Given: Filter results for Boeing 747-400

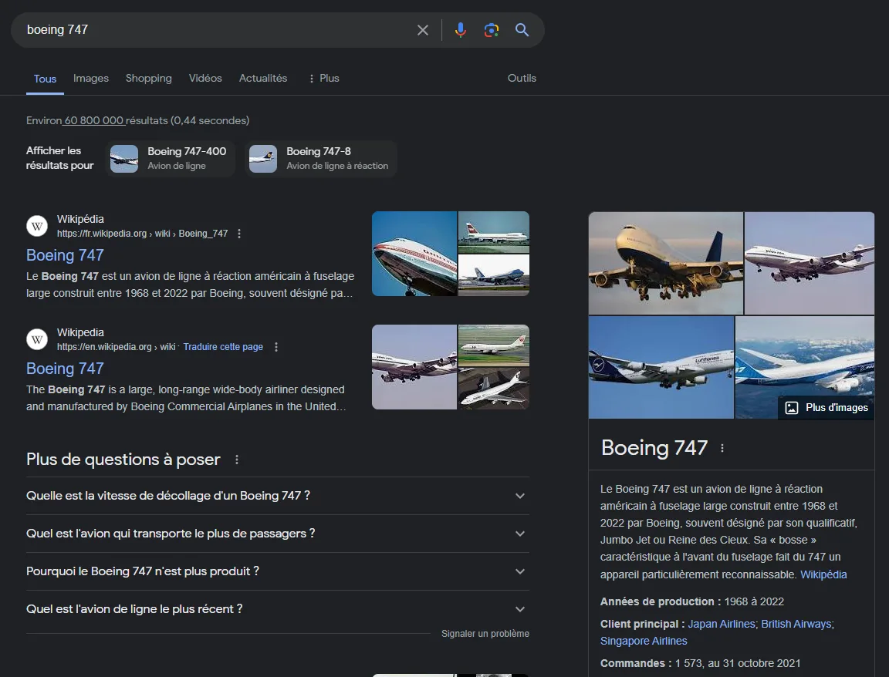Looking at the screenshot, I should coord(170,159).
